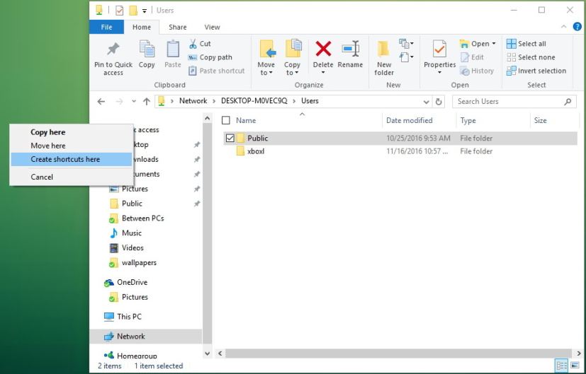Click the Rename icon
This screenshot has height=374, width=586.
351,49
